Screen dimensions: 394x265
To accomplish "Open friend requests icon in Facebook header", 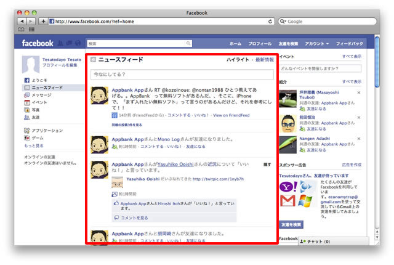I will pos(60,43).
